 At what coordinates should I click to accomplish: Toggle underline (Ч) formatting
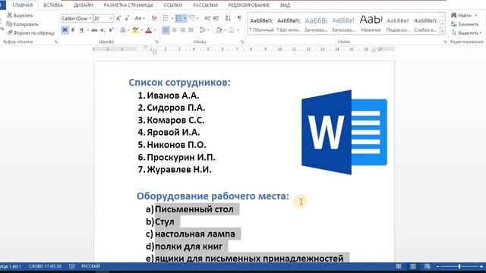pyautogui.click(x=81, y=30)
